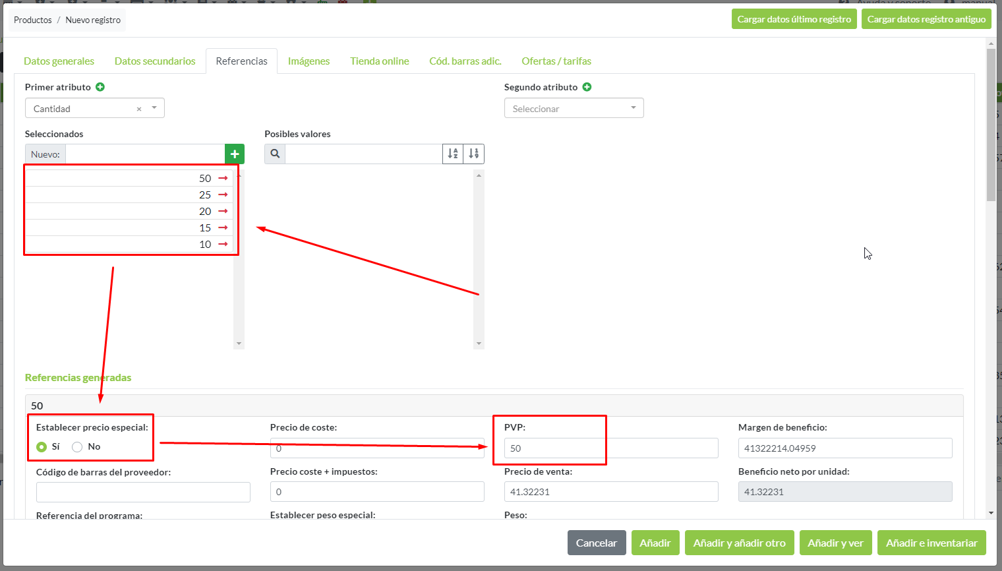This screenshot has width=1002, height=571.
Task: Click the PVP input field
Action: pos(610,448)
